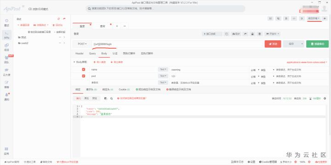Open the save button dropdown arrow
Screen dimensions: 331x165
(302, 44)
